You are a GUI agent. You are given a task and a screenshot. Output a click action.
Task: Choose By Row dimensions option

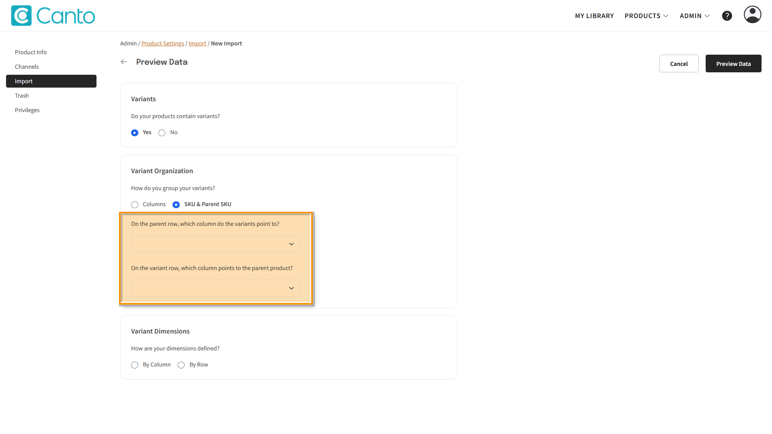[x=181, y=365]
